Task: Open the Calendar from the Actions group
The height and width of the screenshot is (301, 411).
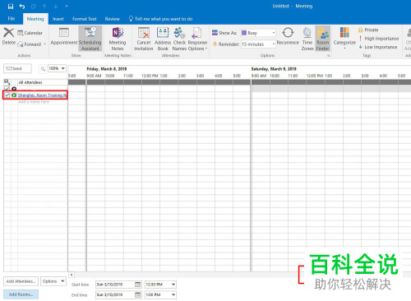Action: 30,33
